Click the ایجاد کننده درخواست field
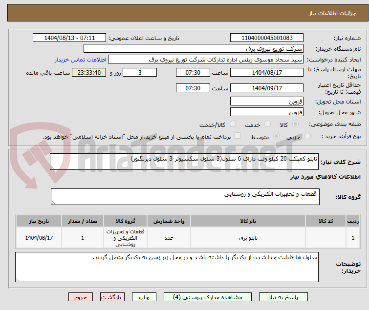Image resolution: width=369 pixels, height=310 pixels. [206, 60]
